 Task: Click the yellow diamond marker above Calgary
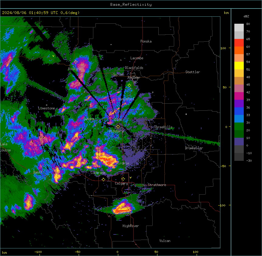[x=123, y=179]
